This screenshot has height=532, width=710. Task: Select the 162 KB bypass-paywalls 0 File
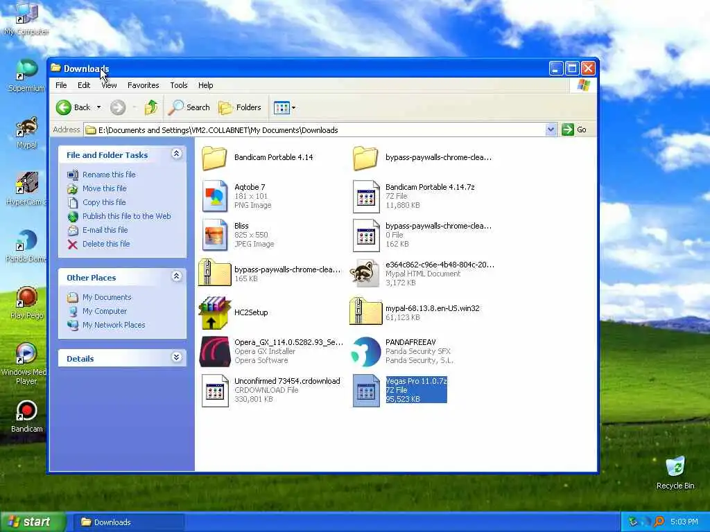tap(366, 236)
